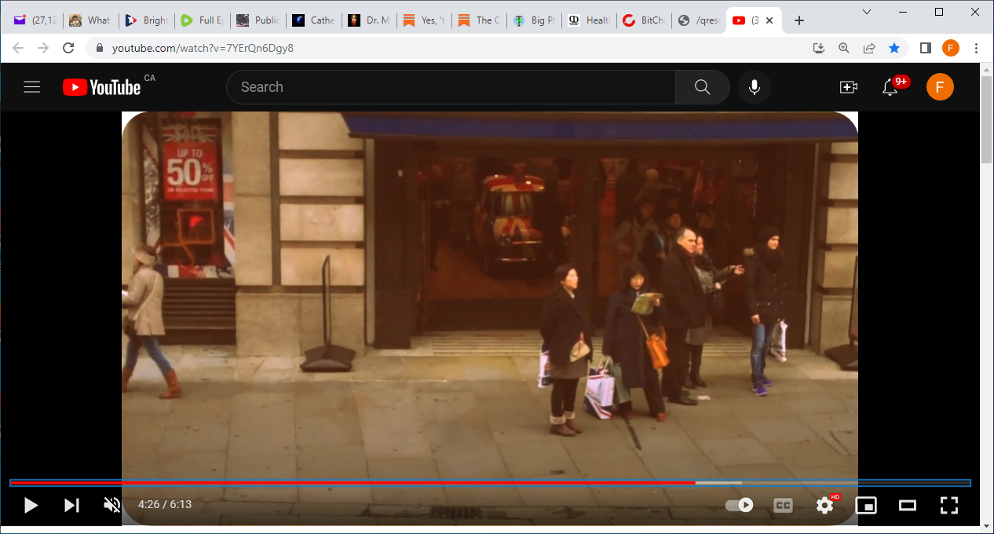The width and height of the screenshot is (994, 534).
Task: Switch to the "Healt" tab
Action: 590,20
